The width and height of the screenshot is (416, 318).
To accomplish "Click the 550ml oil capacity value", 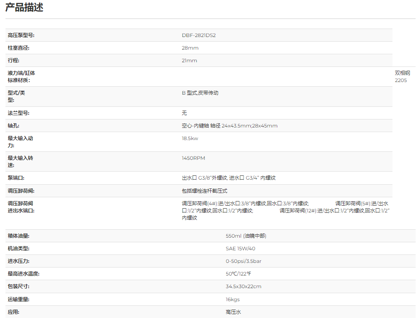I will [246, 236].
